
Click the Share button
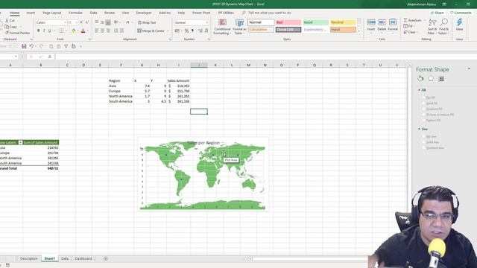[437, 13]
